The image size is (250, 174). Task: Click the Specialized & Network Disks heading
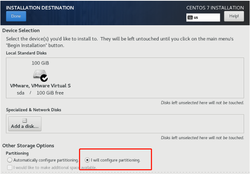point(34,110)
